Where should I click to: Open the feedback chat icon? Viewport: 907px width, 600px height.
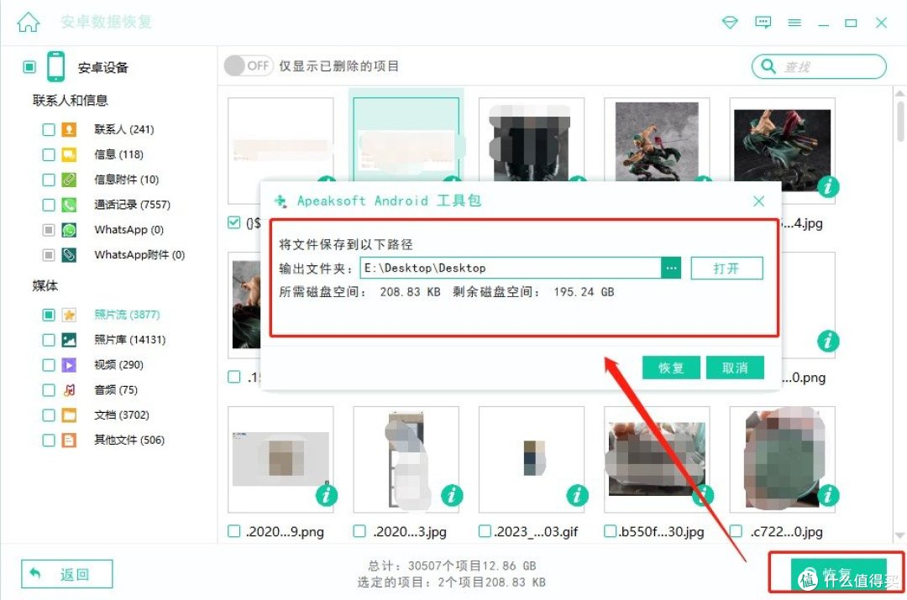763,23
